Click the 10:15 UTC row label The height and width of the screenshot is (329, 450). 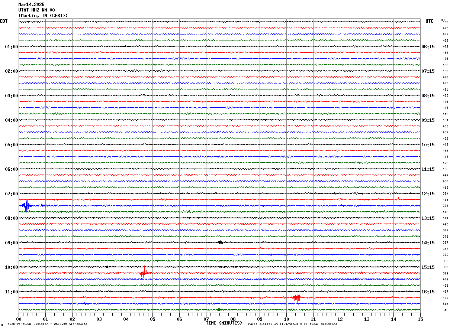point(428,145)
